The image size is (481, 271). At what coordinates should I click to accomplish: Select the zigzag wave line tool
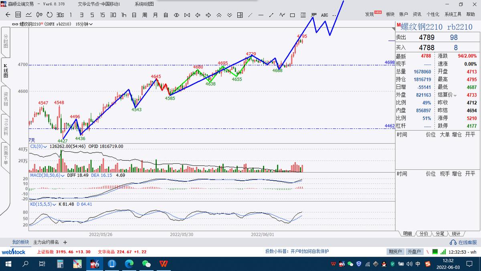click(282, 15)
